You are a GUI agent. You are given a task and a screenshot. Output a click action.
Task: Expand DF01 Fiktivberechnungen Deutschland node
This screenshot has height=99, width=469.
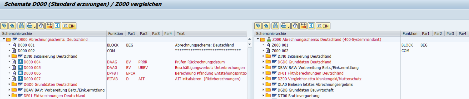point(263,73)
